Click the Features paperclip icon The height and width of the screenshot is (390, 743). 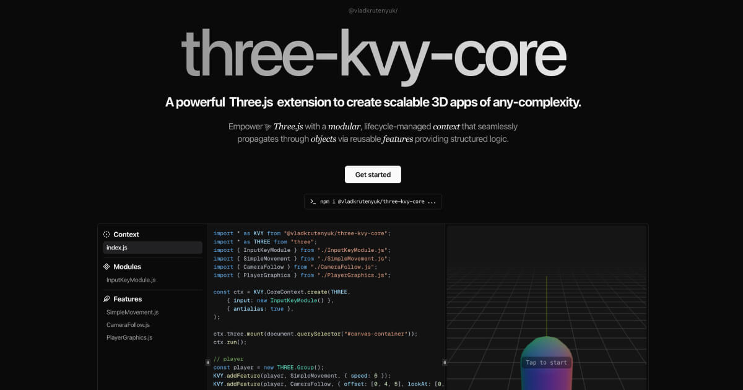[x=106, y=298]
